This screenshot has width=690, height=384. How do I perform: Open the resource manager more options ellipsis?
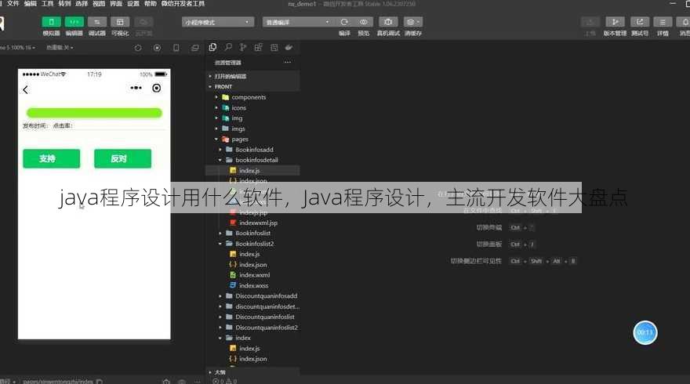pos(287,63)
